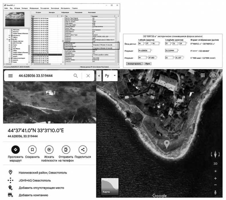Toggle the 3D map view
The width and height of the screenshot is (226, 200).
(215, 164)
